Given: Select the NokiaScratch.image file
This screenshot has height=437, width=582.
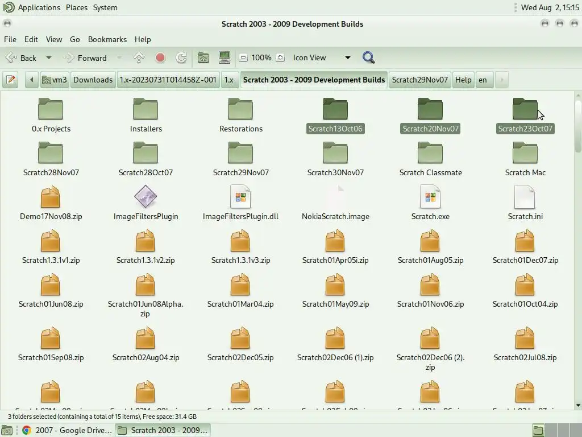Looking at the screenshot, I should point(335,203).
